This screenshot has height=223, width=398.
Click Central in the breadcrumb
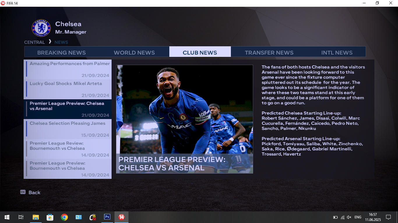[34, 42]
